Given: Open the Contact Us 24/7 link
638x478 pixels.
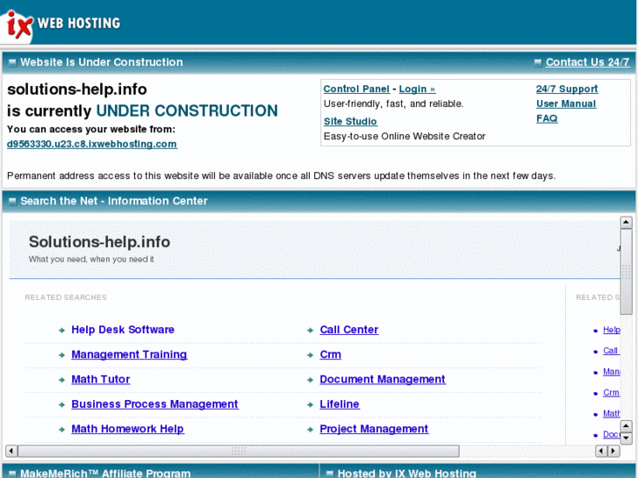Looking at the screenshot, I should pyautogui.click(x=587, y=62).
